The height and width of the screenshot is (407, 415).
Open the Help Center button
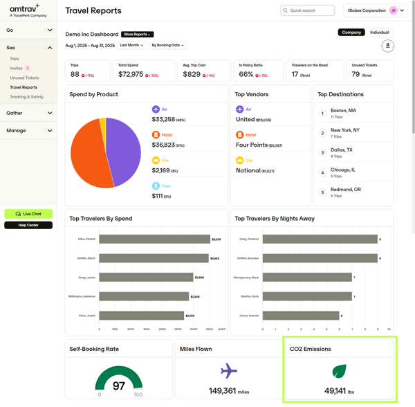tap(28, 225)
